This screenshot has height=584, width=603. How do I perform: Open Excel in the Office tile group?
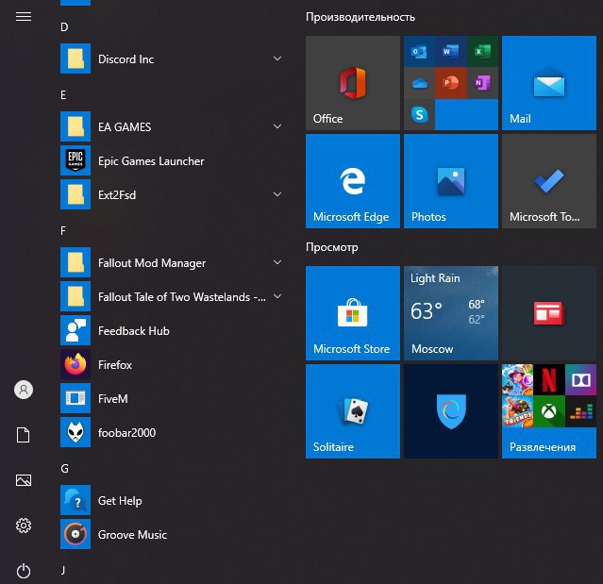[x=482, y=52]
